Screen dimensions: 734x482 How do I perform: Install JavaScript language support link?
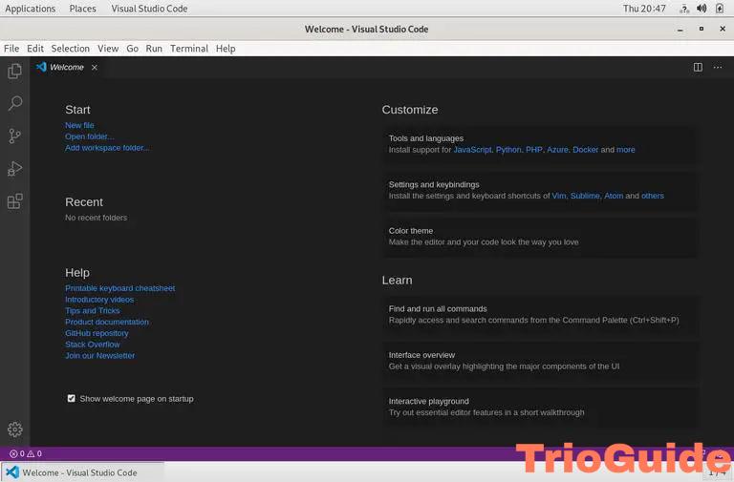pyautogui.click(x=472, y=150)
